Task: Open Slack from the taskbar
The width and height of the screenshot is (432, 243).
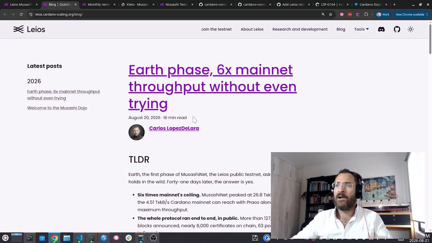Action: point(129,238)
